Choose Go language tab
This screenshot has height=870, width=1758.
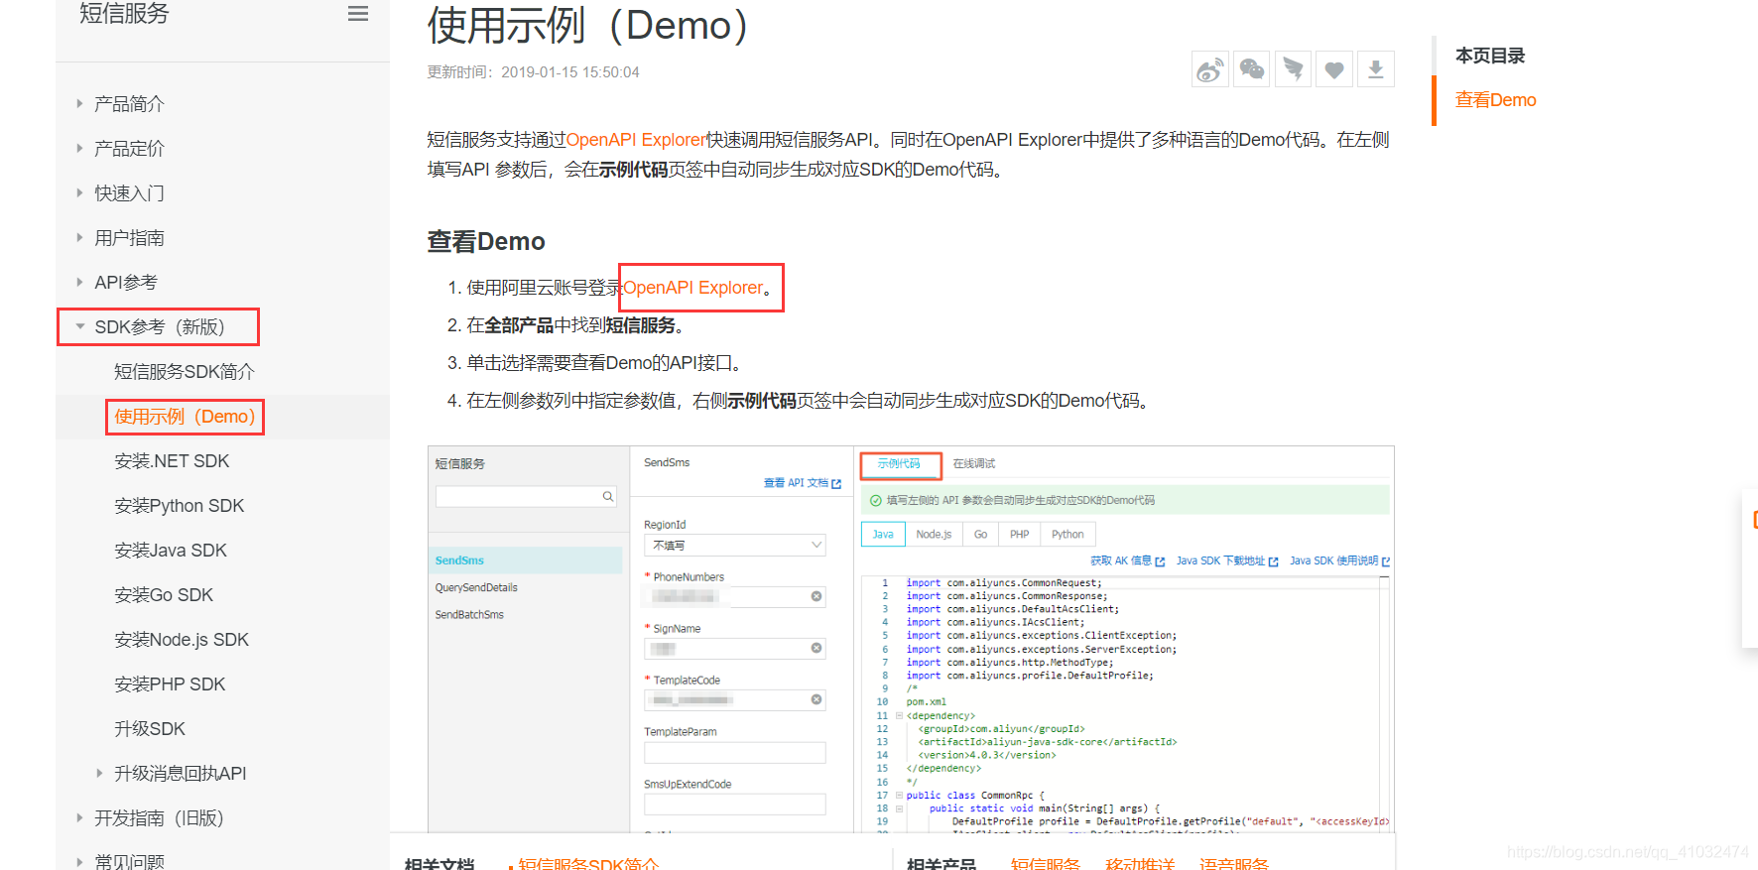tap(980, 534)
